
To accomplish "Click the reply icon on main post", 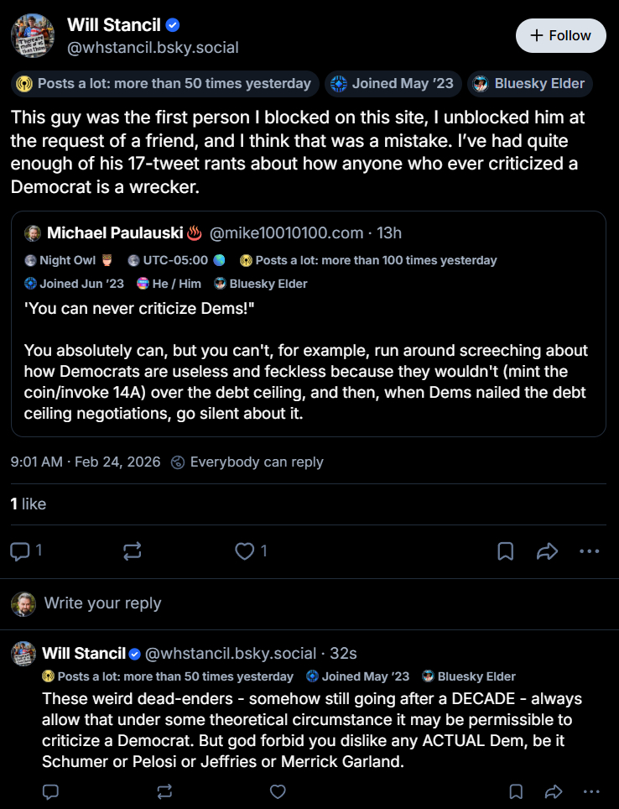I will pos(19,551).
